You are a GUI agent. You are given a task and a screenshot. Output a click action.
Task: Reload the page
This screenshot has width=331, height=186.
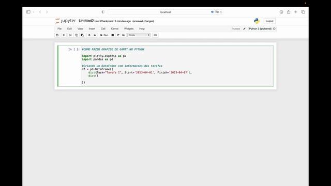(221, 12)
